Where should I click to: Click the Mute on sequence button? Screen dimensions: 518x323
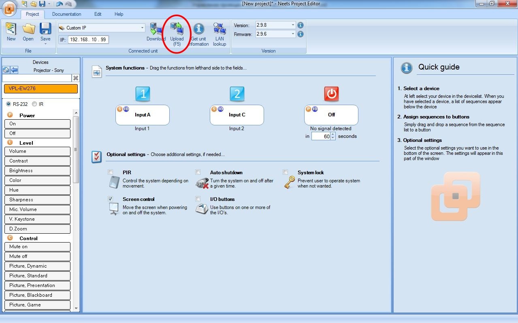click(37, 247)
